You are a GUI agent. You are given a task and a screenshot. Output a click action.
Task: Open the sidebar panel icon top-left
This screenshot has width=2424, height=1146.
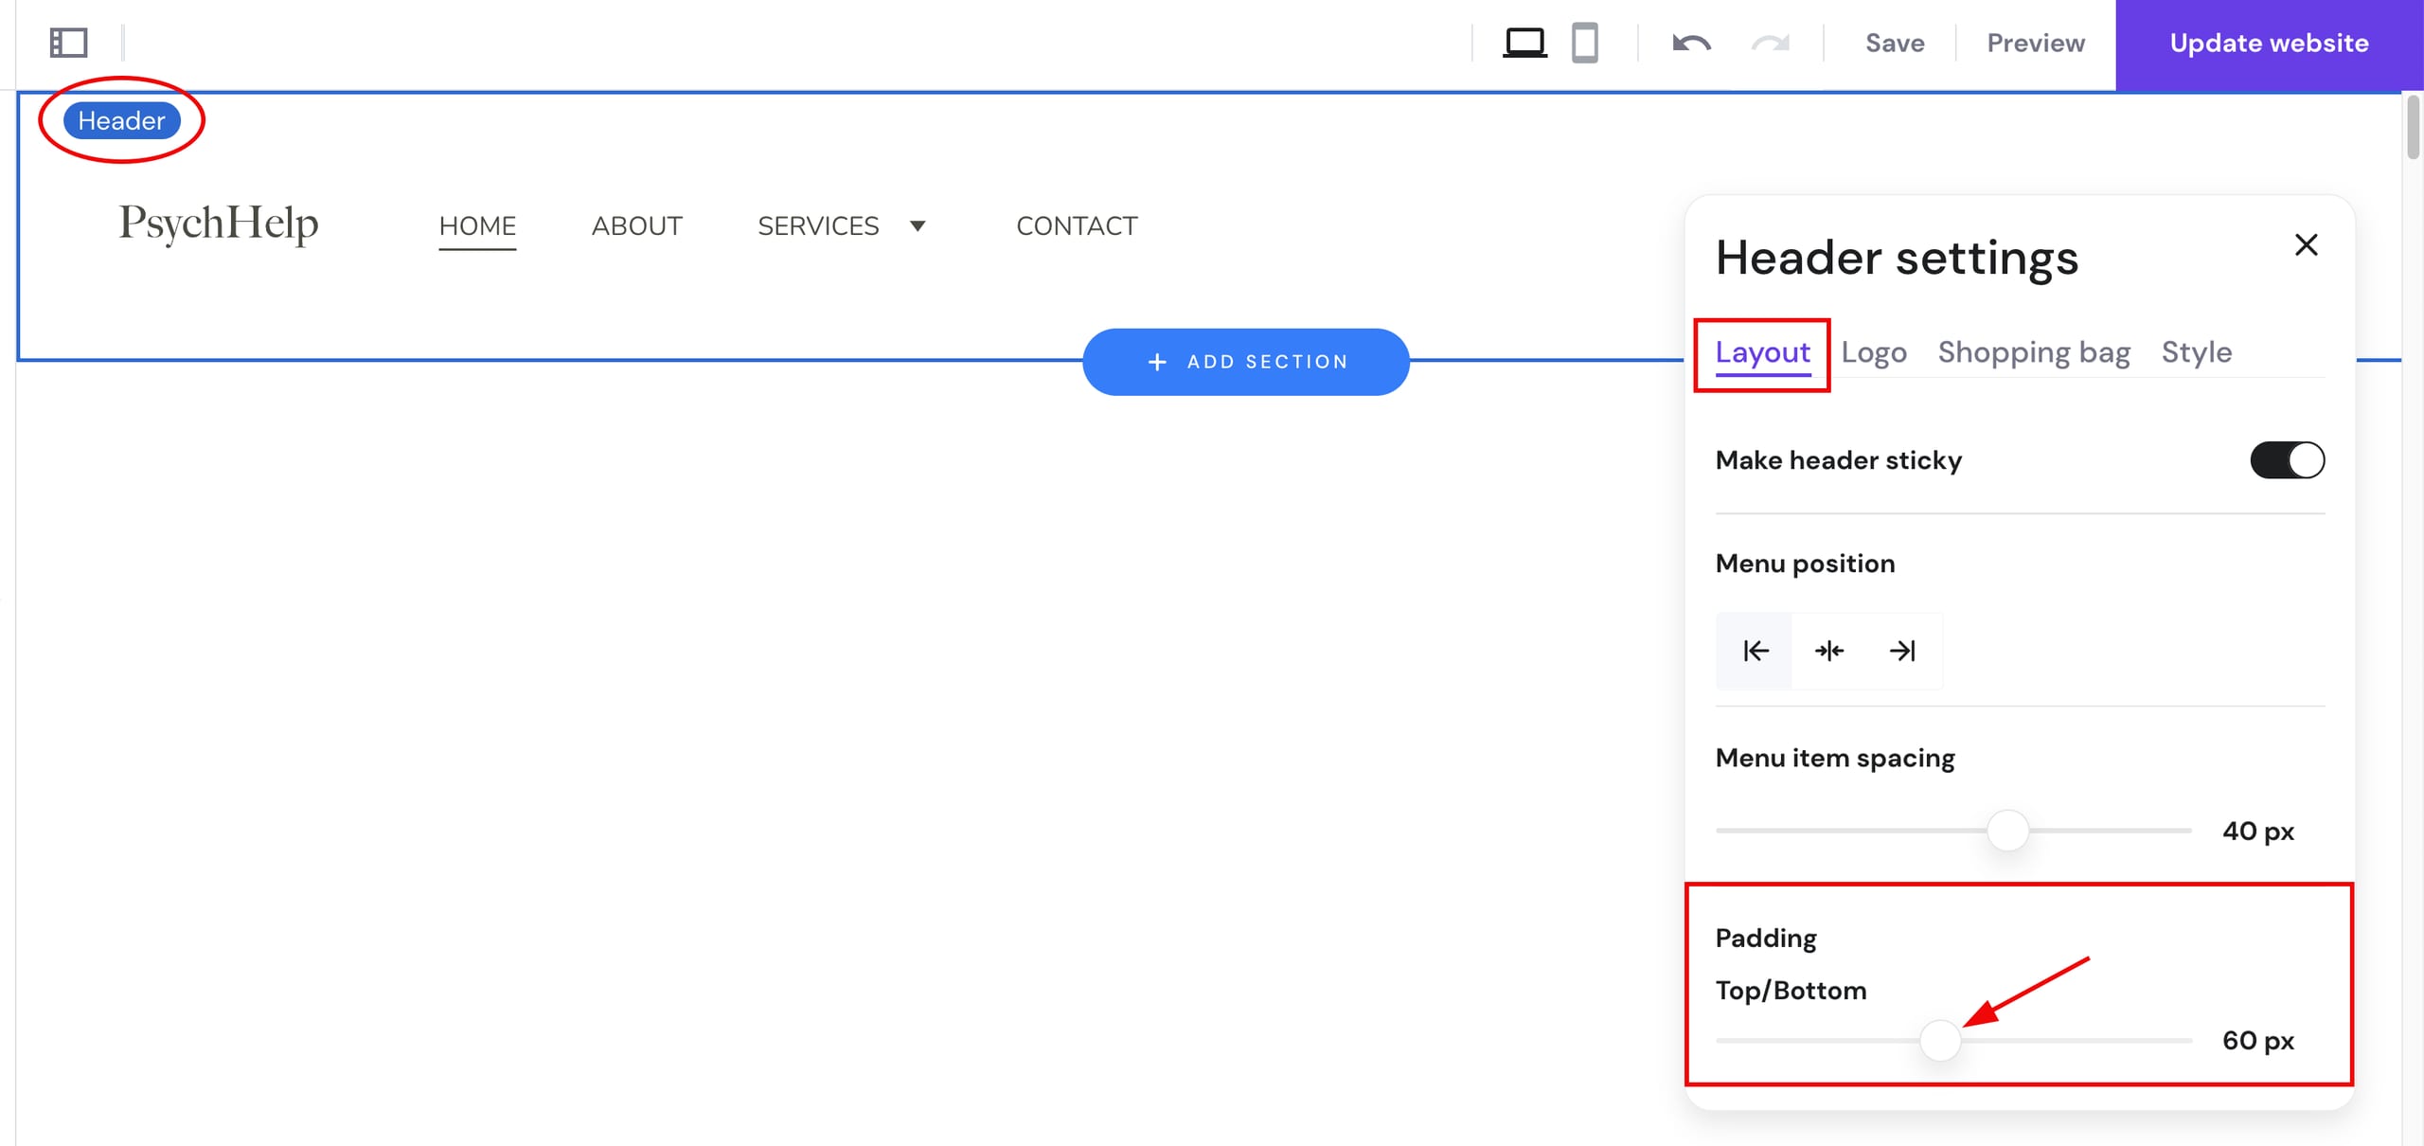click(67, 42)
